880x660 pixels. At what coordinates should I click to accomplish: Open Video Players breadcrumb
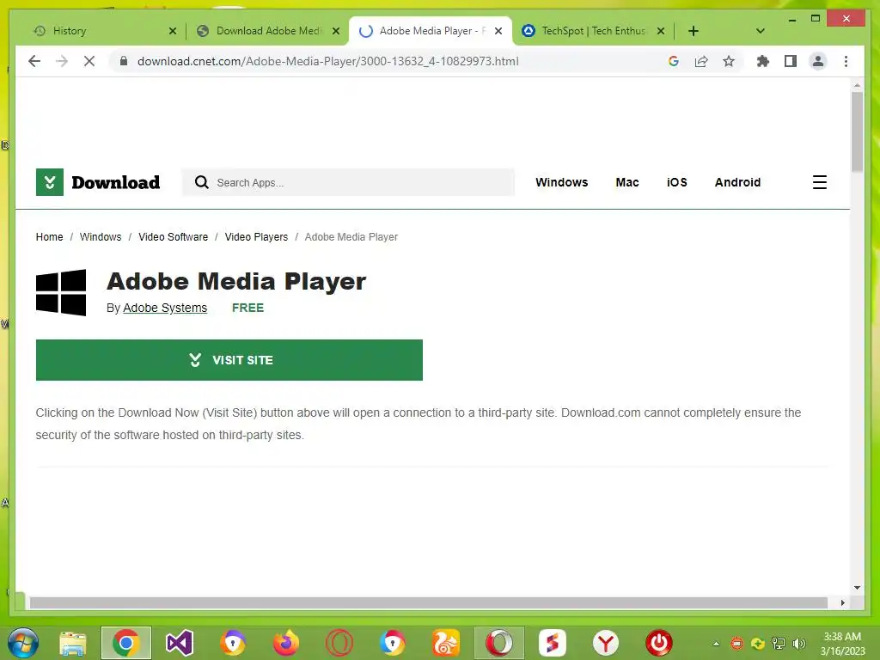[x=256, y=237]
